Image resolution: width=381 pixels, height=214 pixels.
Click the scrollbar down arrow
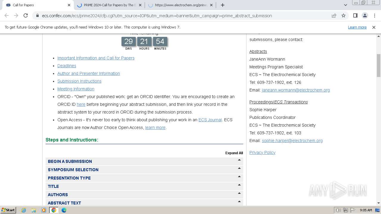(379, 203)
